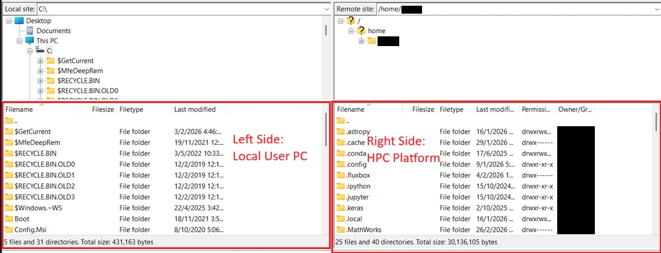661x253 pixels.
Task: Click the $RECYCLE.BIN.OLD1 folder icon in list
Action: point(9,175)
